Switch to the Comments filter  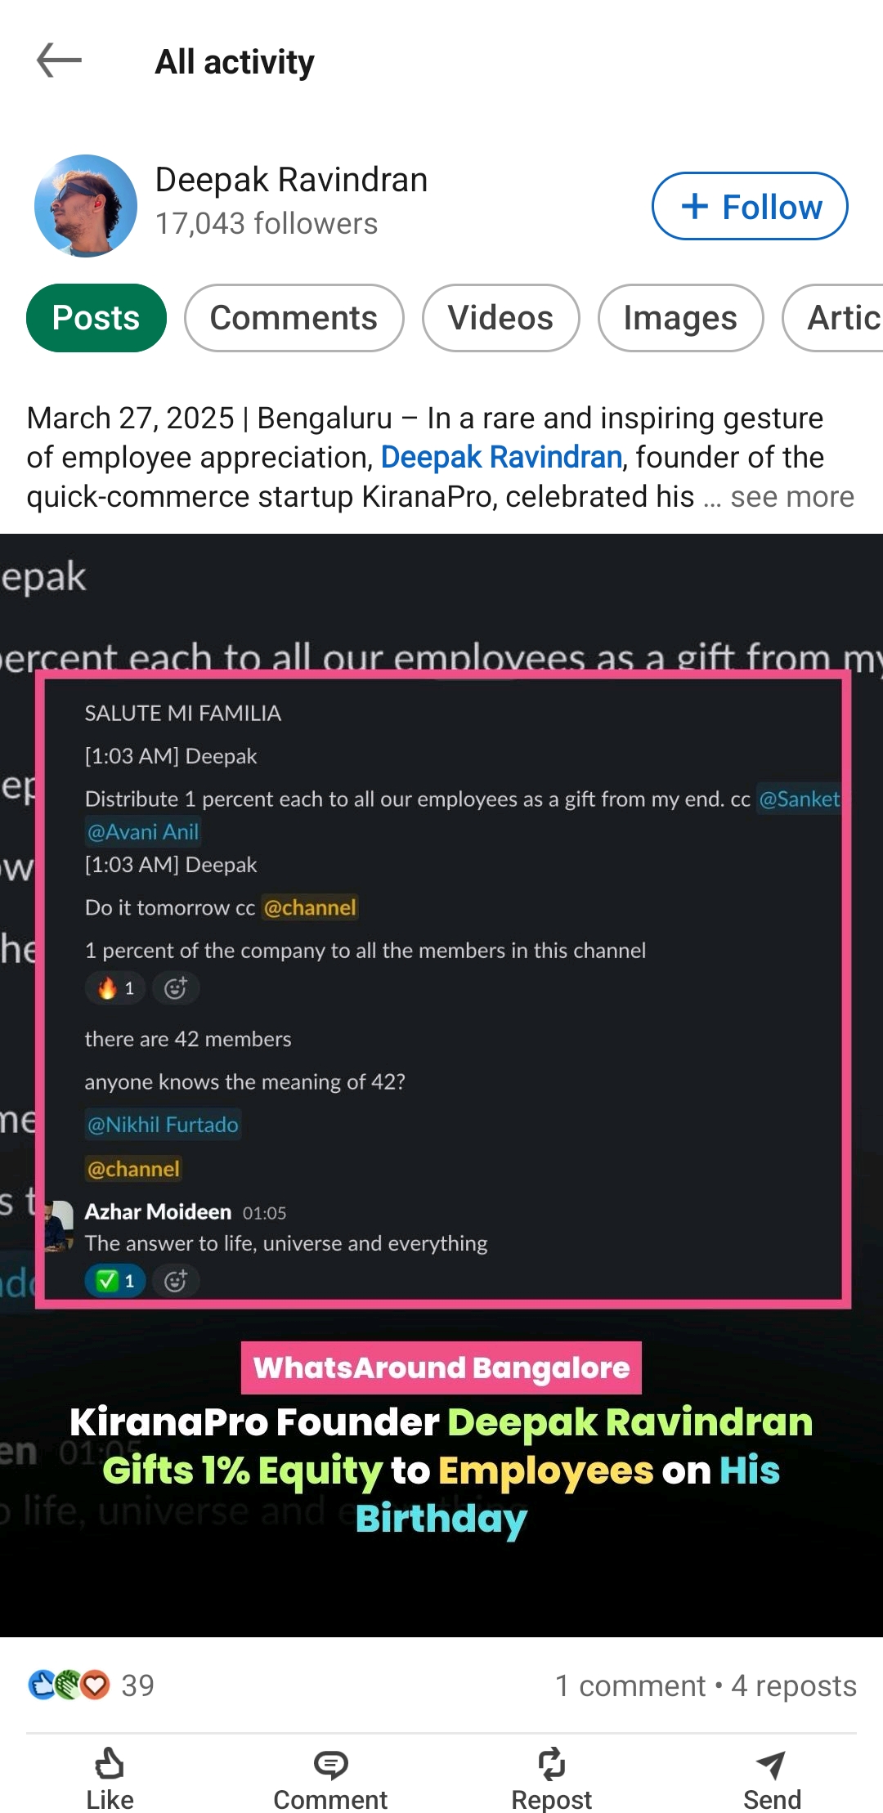click(x=294, y=318)
